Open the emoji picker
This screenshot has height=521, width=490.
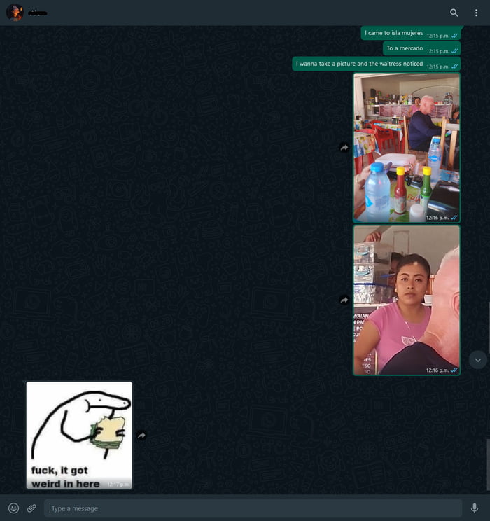click(13, 508)
